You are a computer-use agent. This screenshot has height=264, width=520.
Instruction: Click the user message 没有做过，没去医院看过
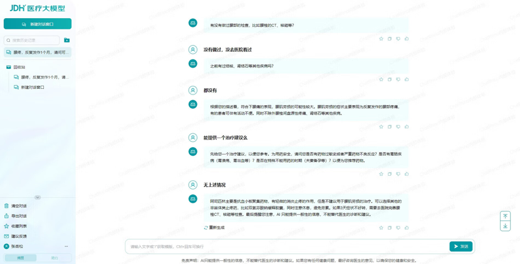coord(227,49)
